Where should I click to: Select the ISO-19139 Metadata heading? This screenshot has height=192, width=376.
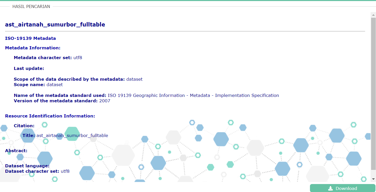pyautogui.click(x=30, y=38)
